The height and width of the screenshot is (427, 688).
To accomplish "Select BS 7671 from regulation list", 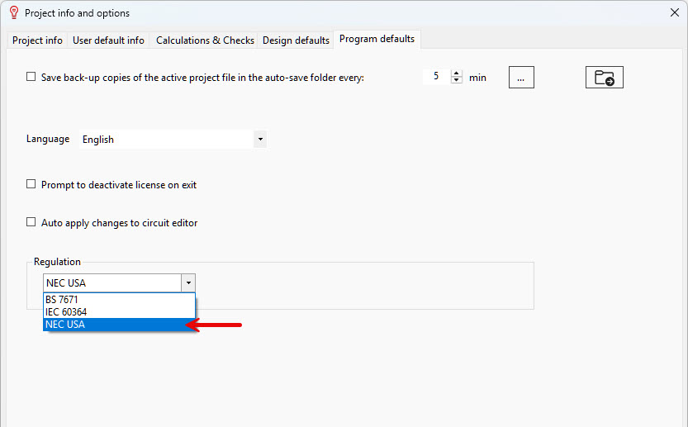I will 119,299.
